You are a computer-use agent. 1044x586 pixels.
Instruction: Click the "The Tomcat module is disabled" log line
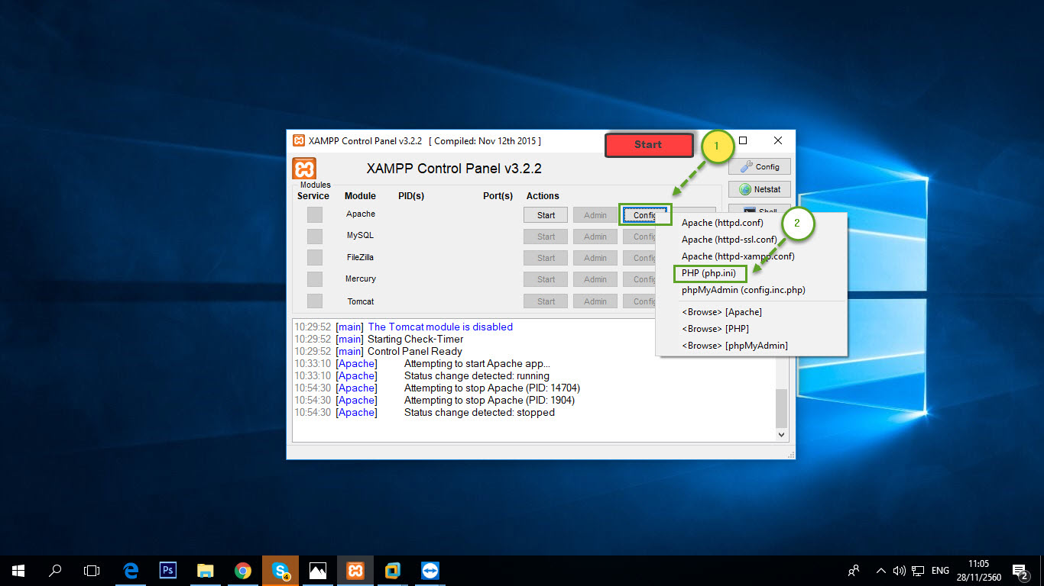click(x=440, y=327)
